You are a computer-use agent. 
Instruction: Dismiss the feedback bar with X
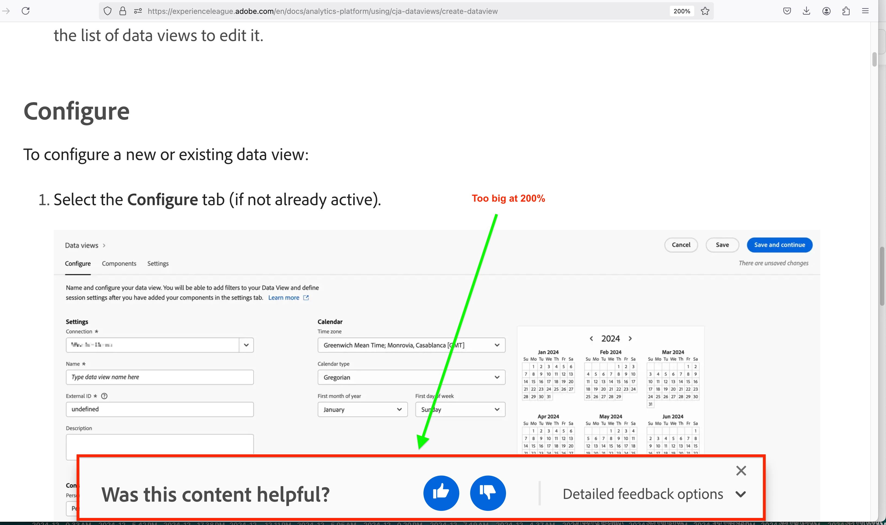coord(741,471)
